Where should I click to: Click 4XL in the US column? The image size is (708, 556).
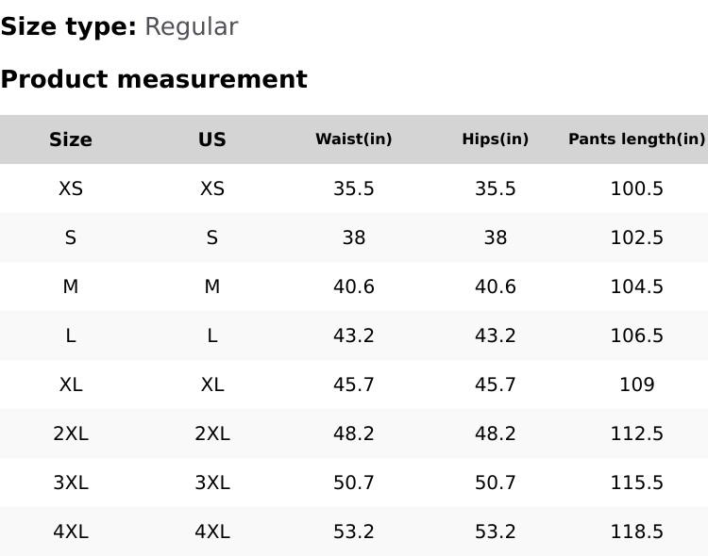(x=212, y=531)
